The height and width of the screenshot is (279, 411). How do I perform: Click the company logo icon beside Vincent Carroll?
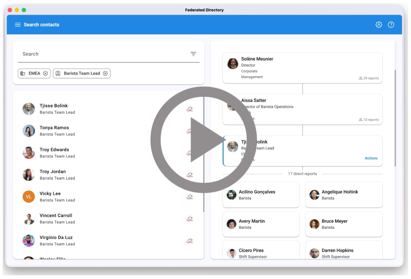[190, 219]
